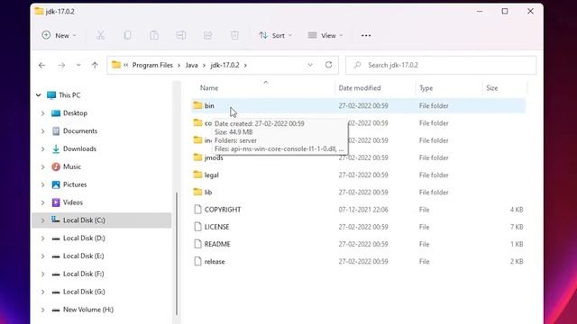Click the README file icon
This screenshot has width=577, height=324.
[x=197, y=244]
